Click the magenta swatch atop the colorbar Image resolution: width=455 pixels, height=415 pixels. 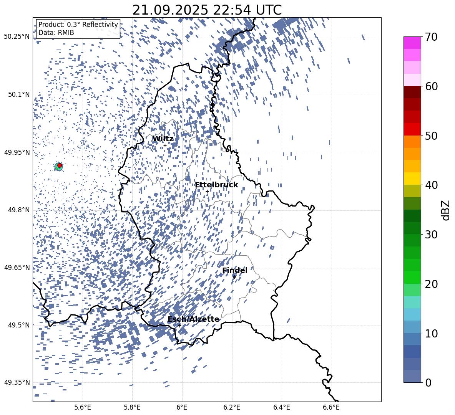pos(412,43)
